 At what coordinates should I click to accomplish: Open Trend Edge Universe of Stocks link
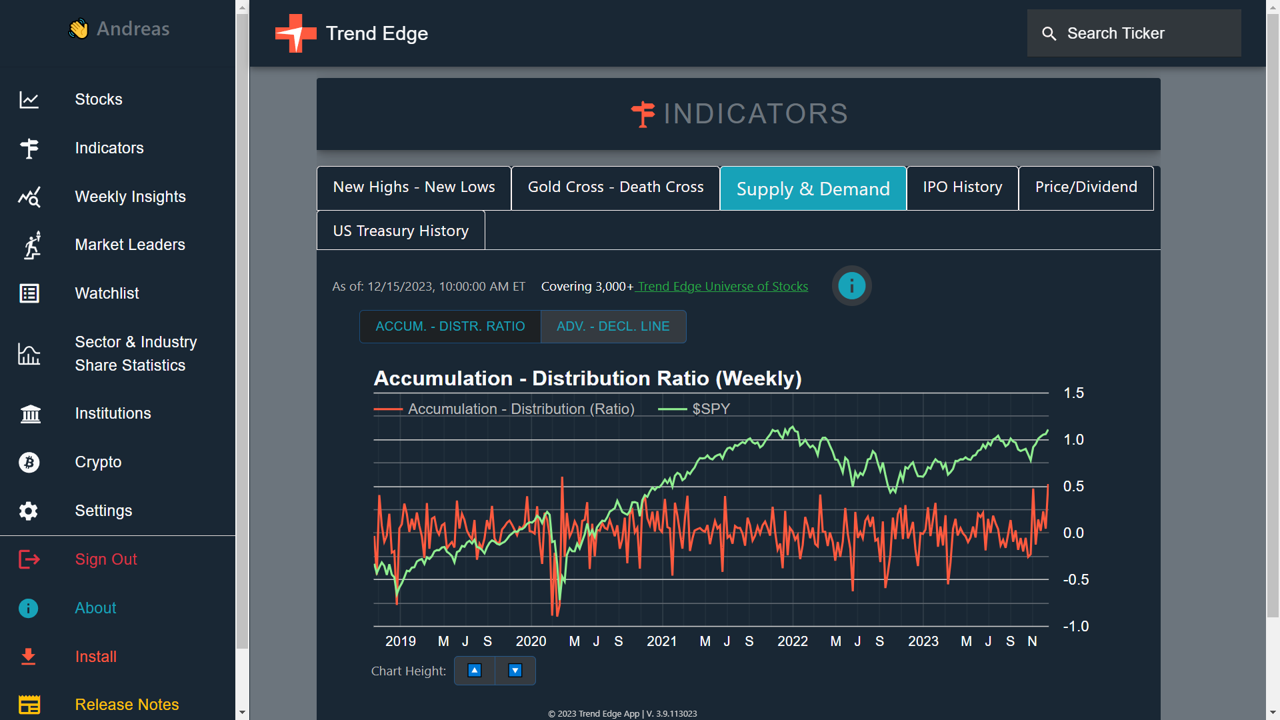[723, 287]
